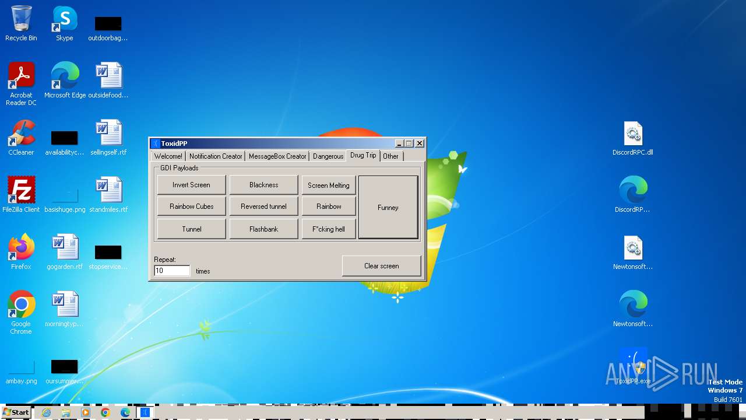Run the Rainbow Cubes payload

pyautogui.click(x=191, y=206)
